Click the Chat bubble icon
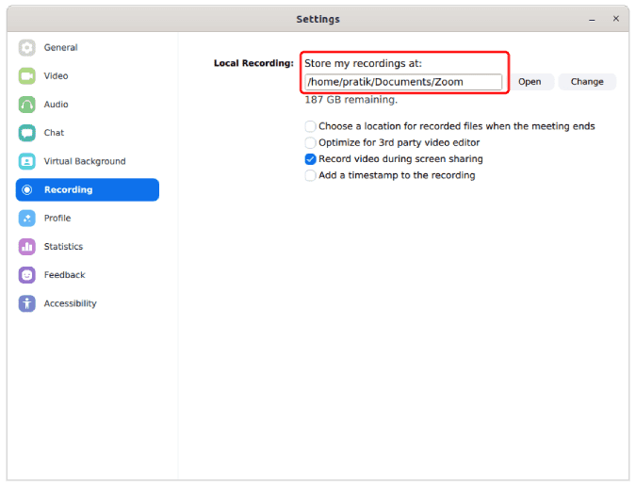The width and height of the screenshot is (636, 487). 27,133
